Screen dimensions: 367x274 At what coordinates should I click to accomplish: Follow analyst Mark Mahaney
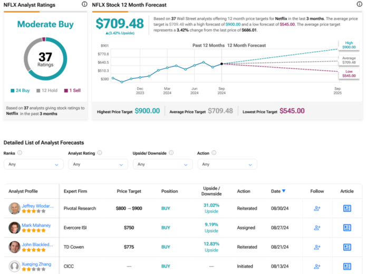[317, 228]
